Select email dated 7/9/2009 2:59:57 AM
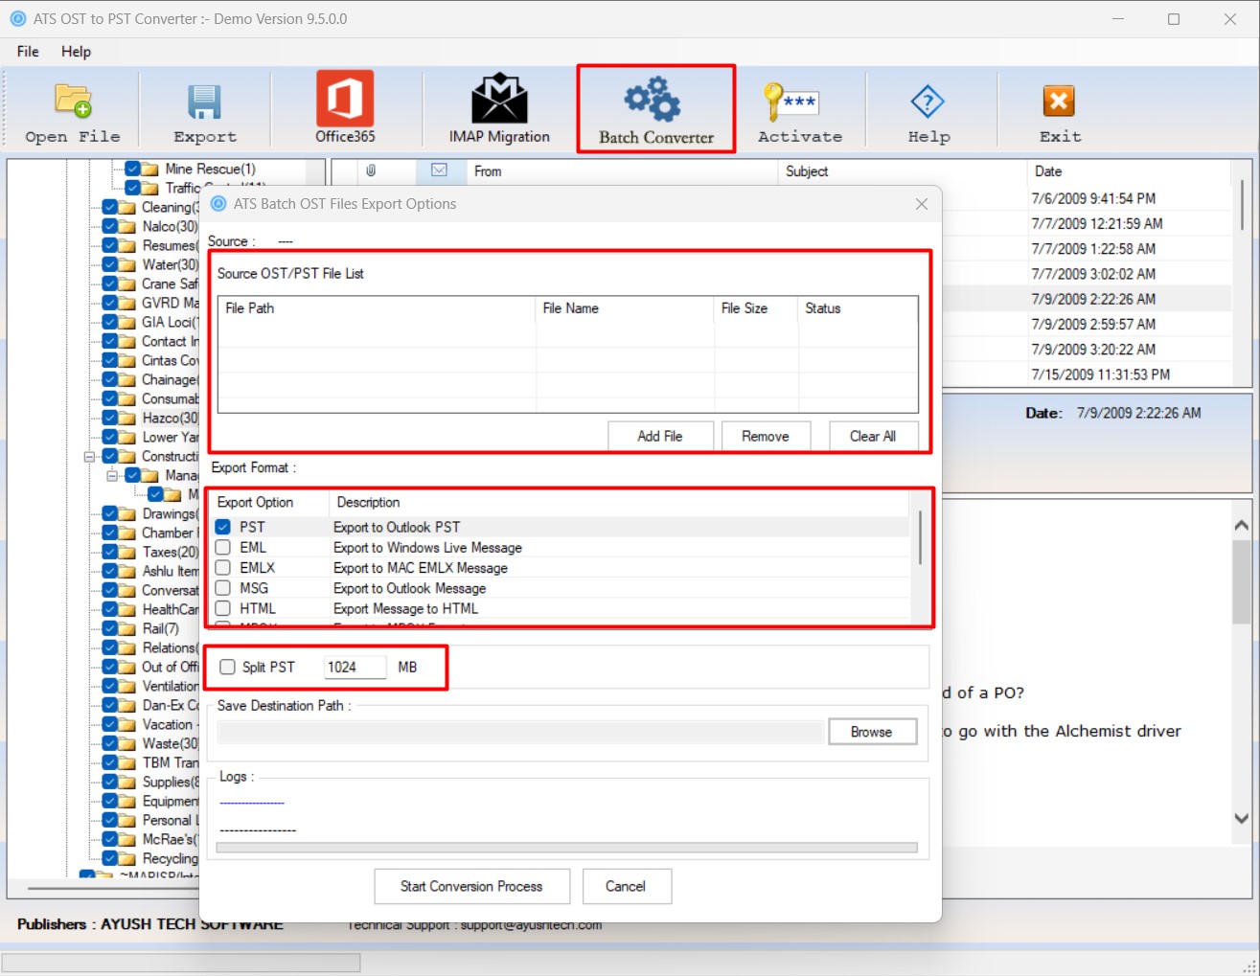 (1093, 324)
